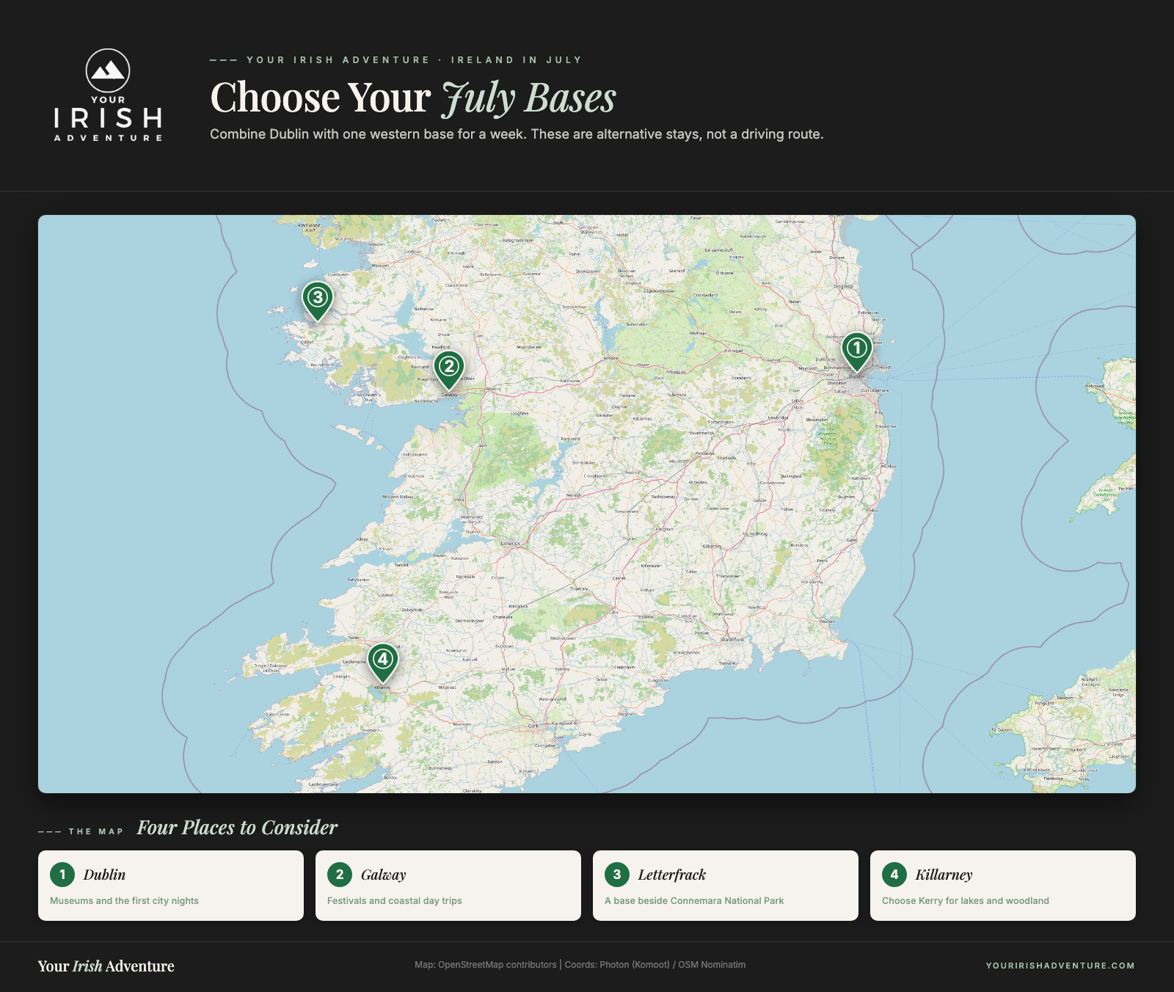1174x992 pixels.
Task: Click the 'YOUR IRISH ADVENTURE · IRELAND IN JULY' eyebrow text
Action: click(414, 60)
